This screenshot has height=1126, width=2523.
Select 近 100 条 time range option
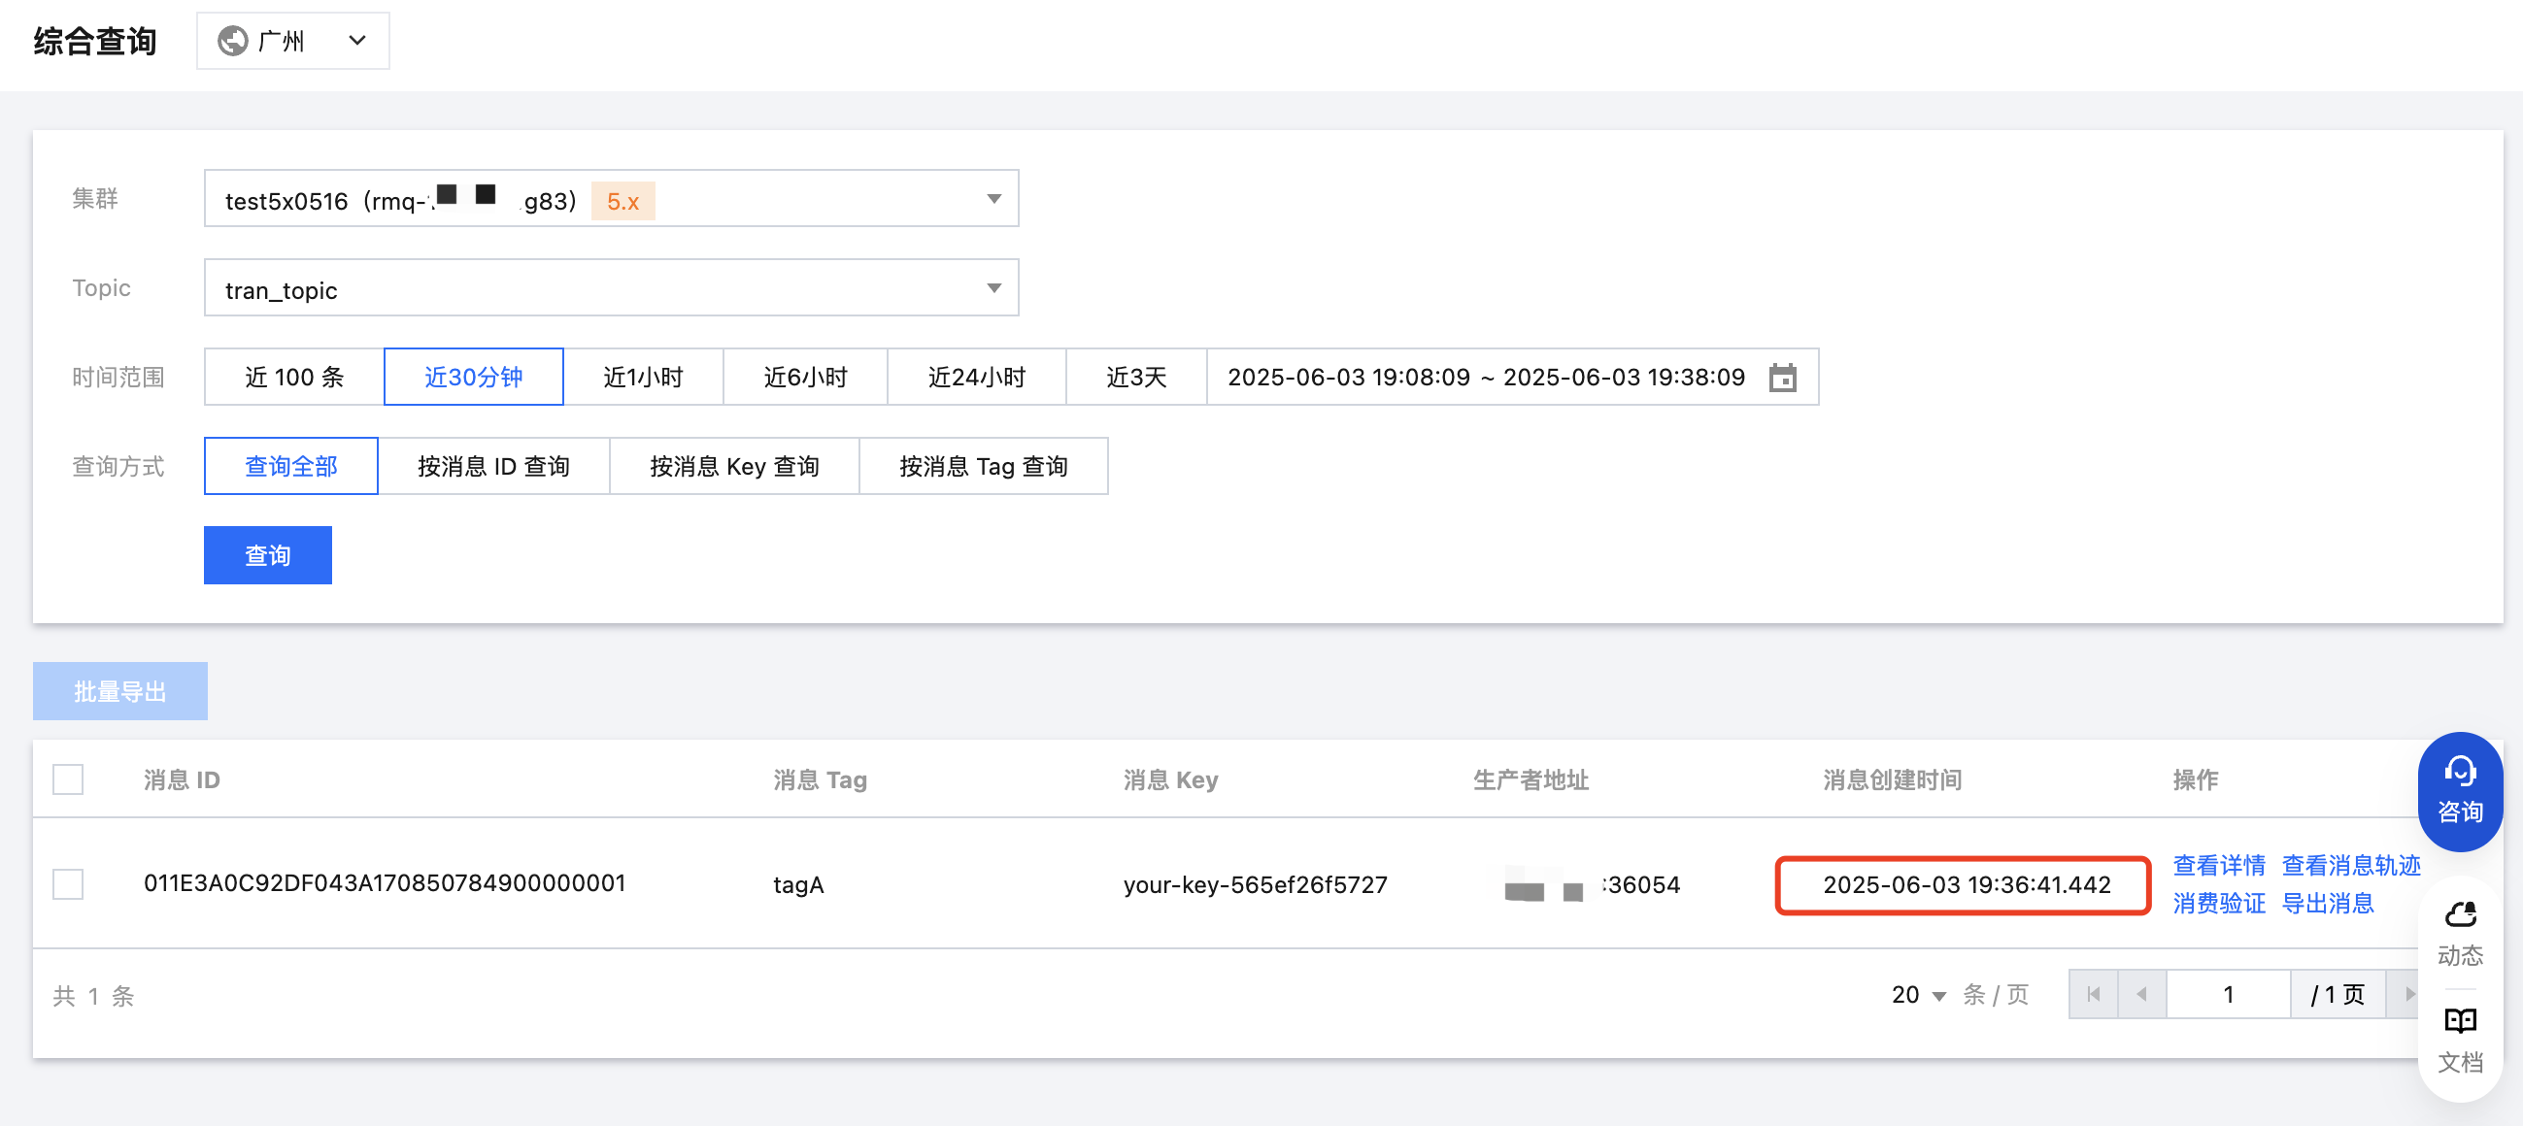(x=294, y=377)
